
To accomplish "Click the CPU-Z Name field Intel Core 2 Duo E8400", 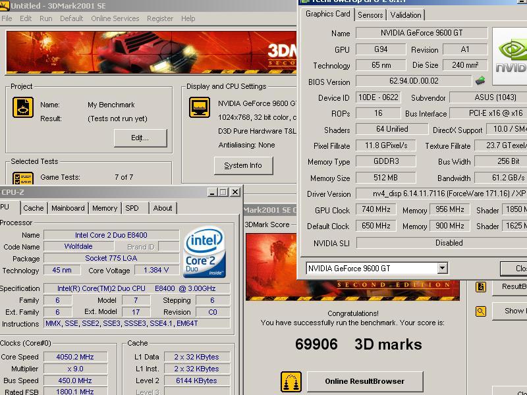I will 111,235.
